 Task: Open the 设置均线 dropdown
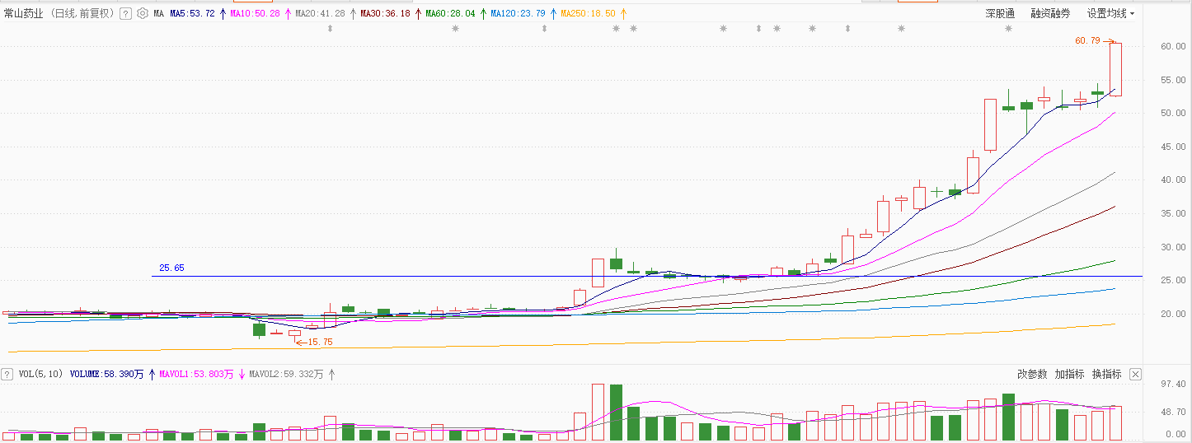pos(1110,13)
